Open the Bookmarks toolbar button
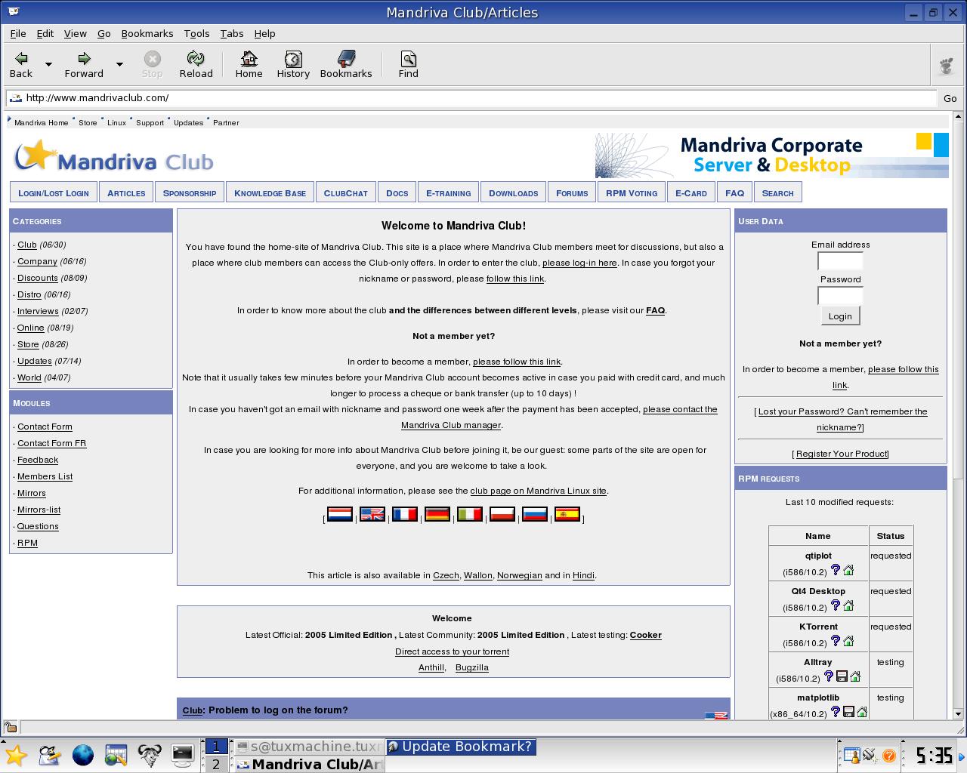This screenshot has width=967, height=773. tap(346, 65)
